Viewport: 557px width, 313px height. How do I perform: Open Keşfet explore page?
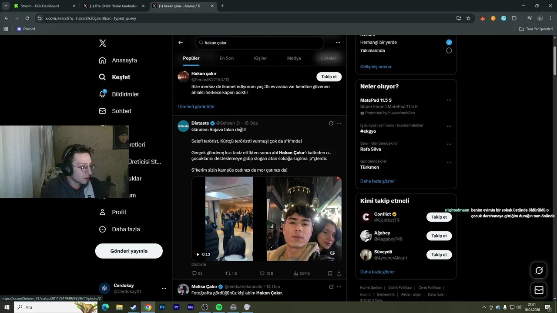tap(114, 77)
